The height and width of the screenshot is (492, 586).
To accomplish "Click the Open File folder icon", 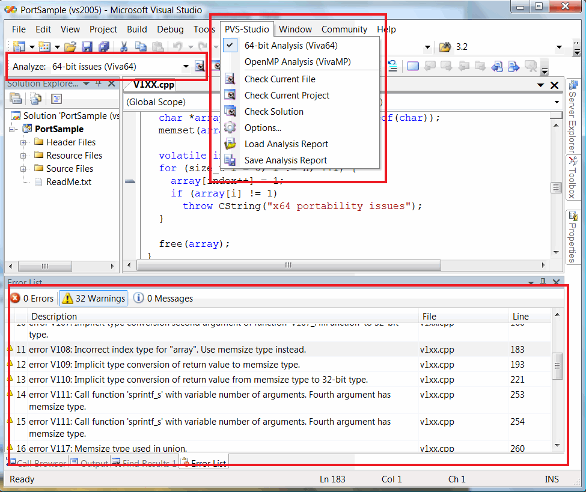I will 70,47.
